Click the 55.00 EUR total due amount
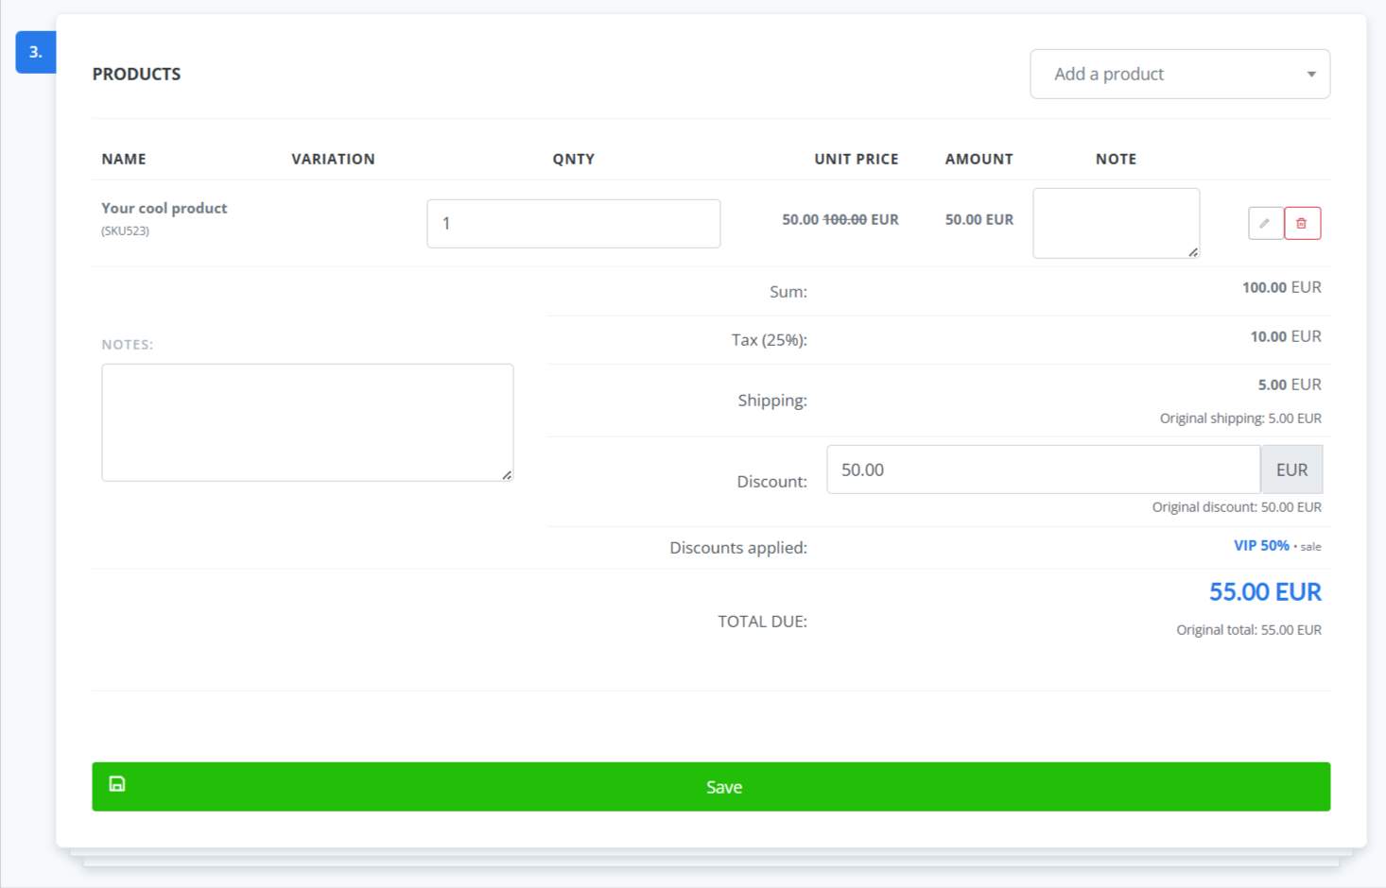Screen dimensions: 1386x888 [x=1265, y=592]
